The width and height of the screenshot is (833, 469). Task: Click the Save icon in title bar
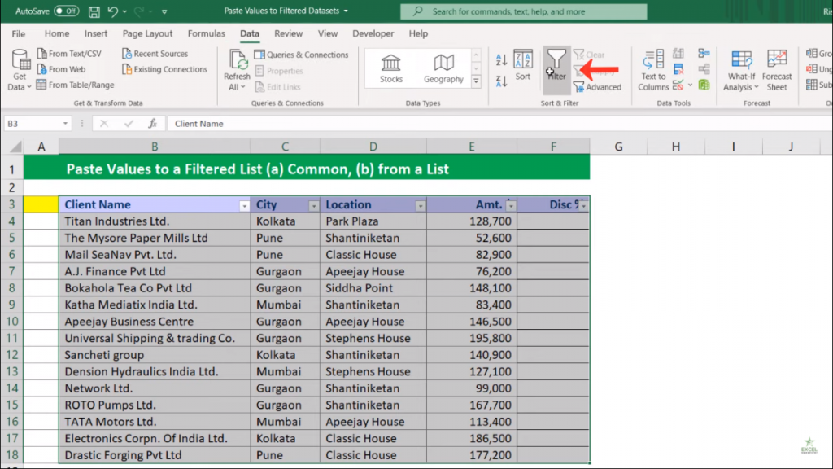pos(94,11)
